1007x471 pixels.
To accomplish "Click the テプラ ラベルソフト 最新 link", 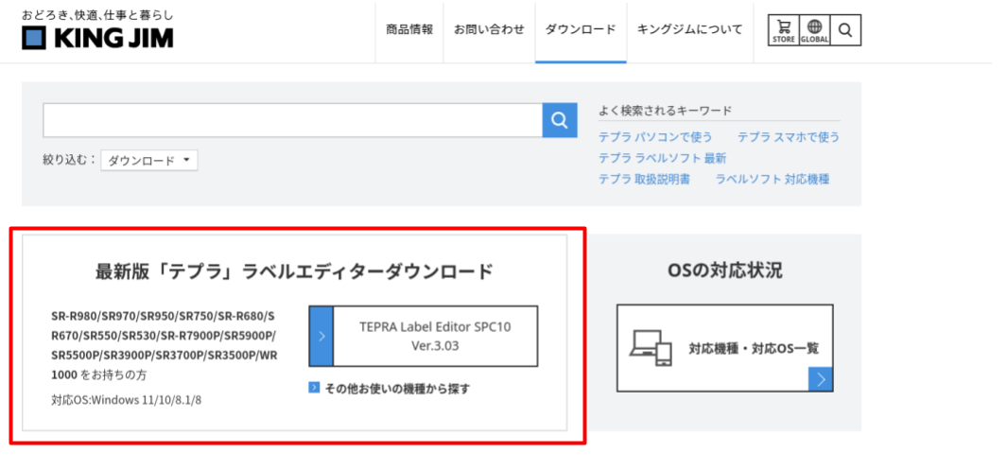I will pos(662,158).
